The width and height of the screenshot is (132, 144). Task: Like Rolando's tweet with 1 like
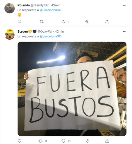(63, 22)
